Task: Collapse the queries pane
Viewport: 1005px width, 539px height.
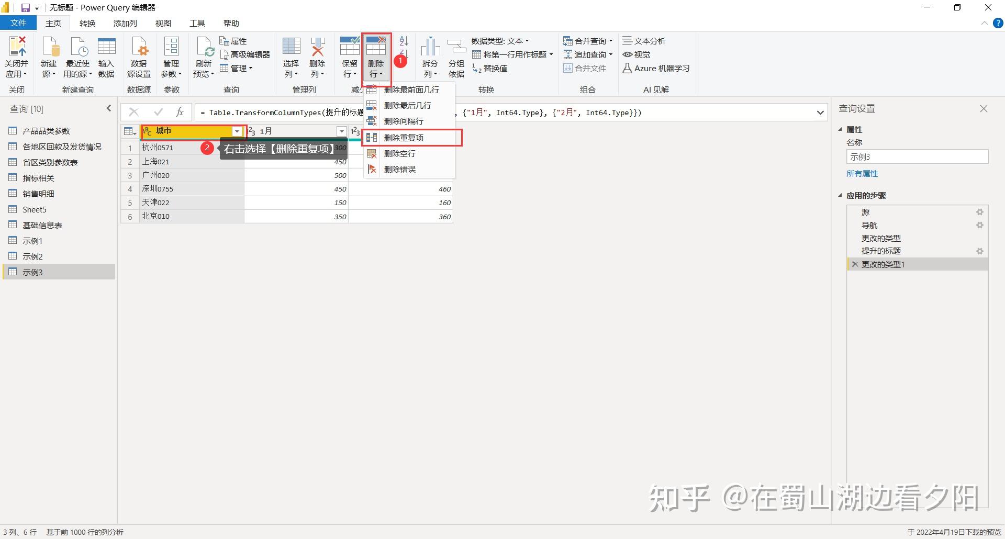Action: [109, 108]
